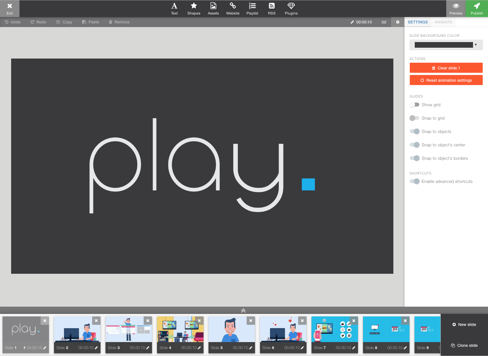Enable Show grid
Viewport: 488px width, 356px height.
click(415, 105)
